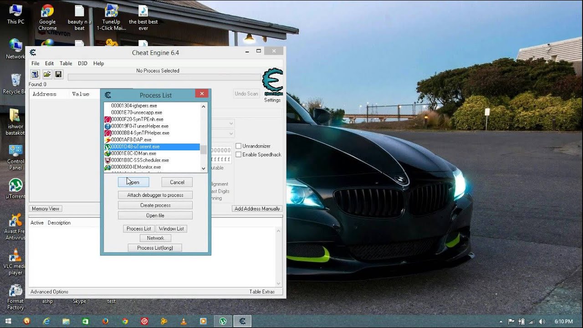Click Cheat Engine taskbar icon
Screen dimensions: 583x328
tap(242, 321)
